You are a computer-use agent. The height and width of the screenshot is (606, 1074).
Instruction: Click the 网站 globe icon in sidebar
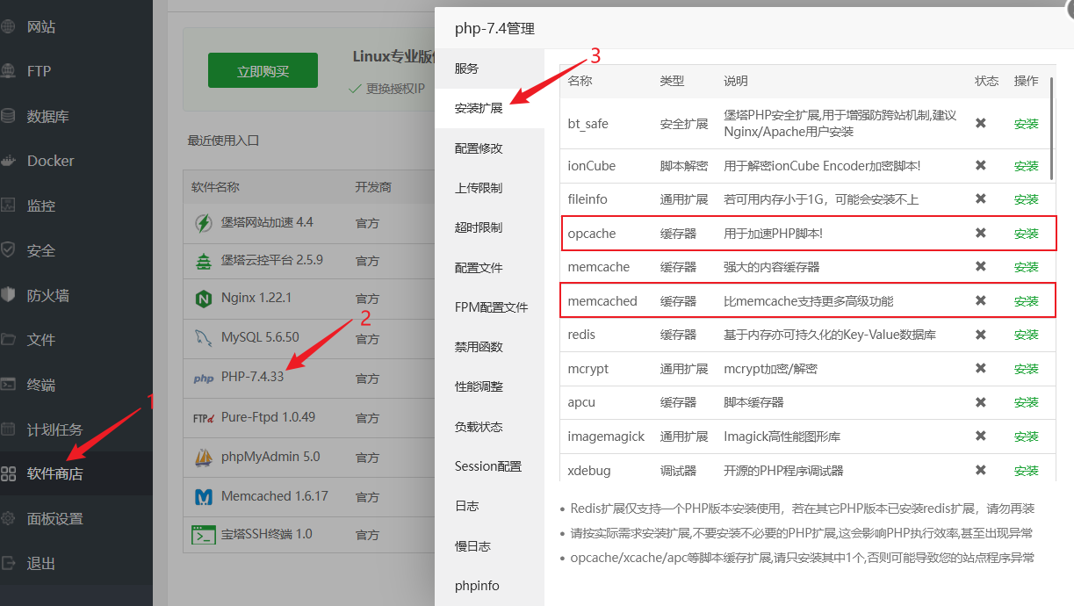(x=8, y=26)
